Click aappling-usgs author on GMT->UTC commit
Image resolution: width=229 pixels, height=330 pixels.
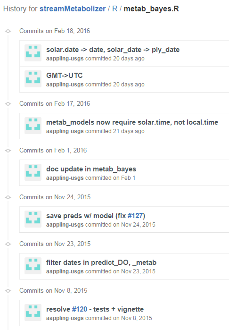(65, 85)
